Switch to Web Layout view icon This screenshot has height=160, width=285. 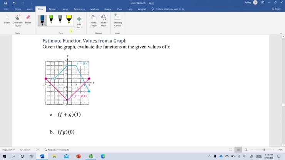246,150
